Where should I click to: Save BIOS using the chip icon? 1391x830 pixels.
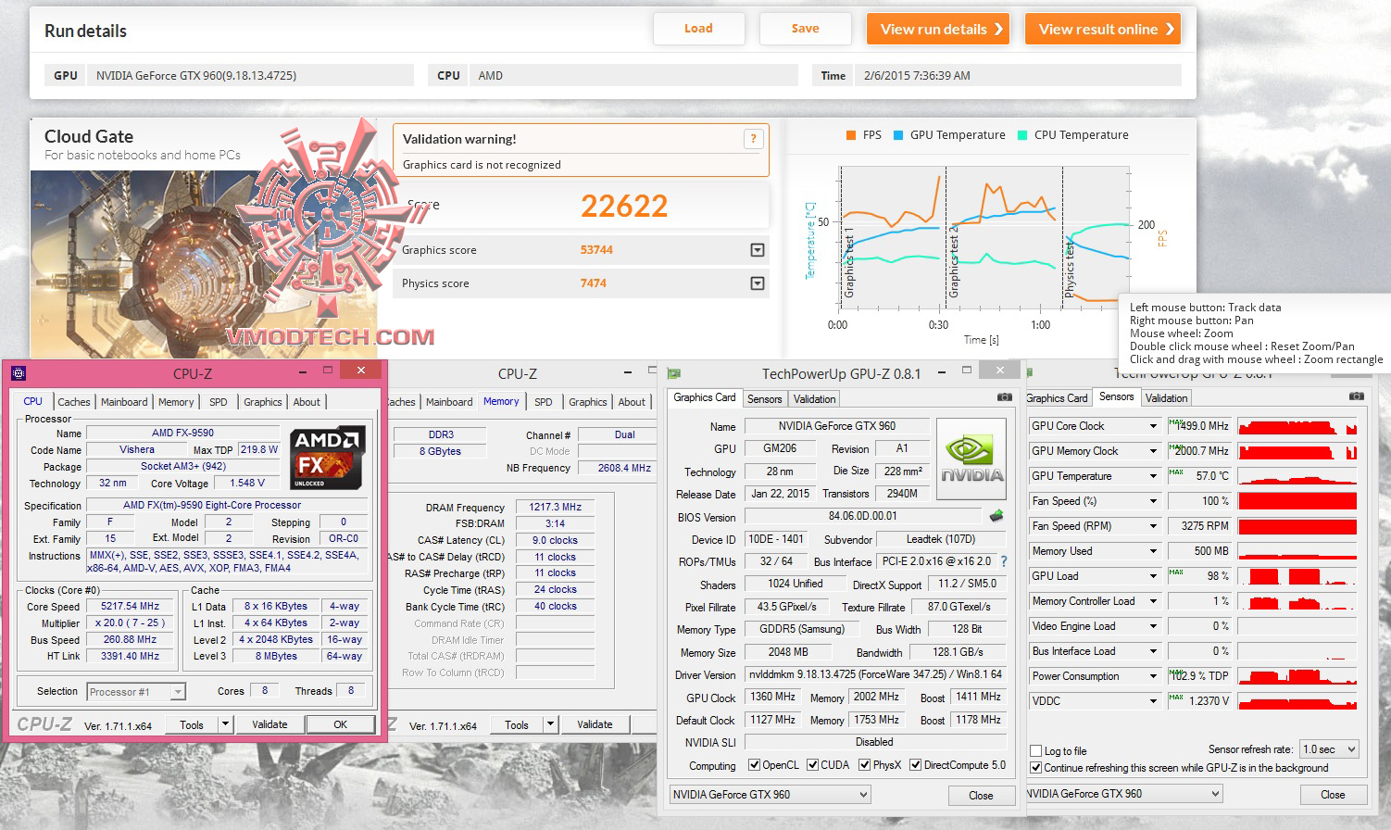tap(996, 516)
